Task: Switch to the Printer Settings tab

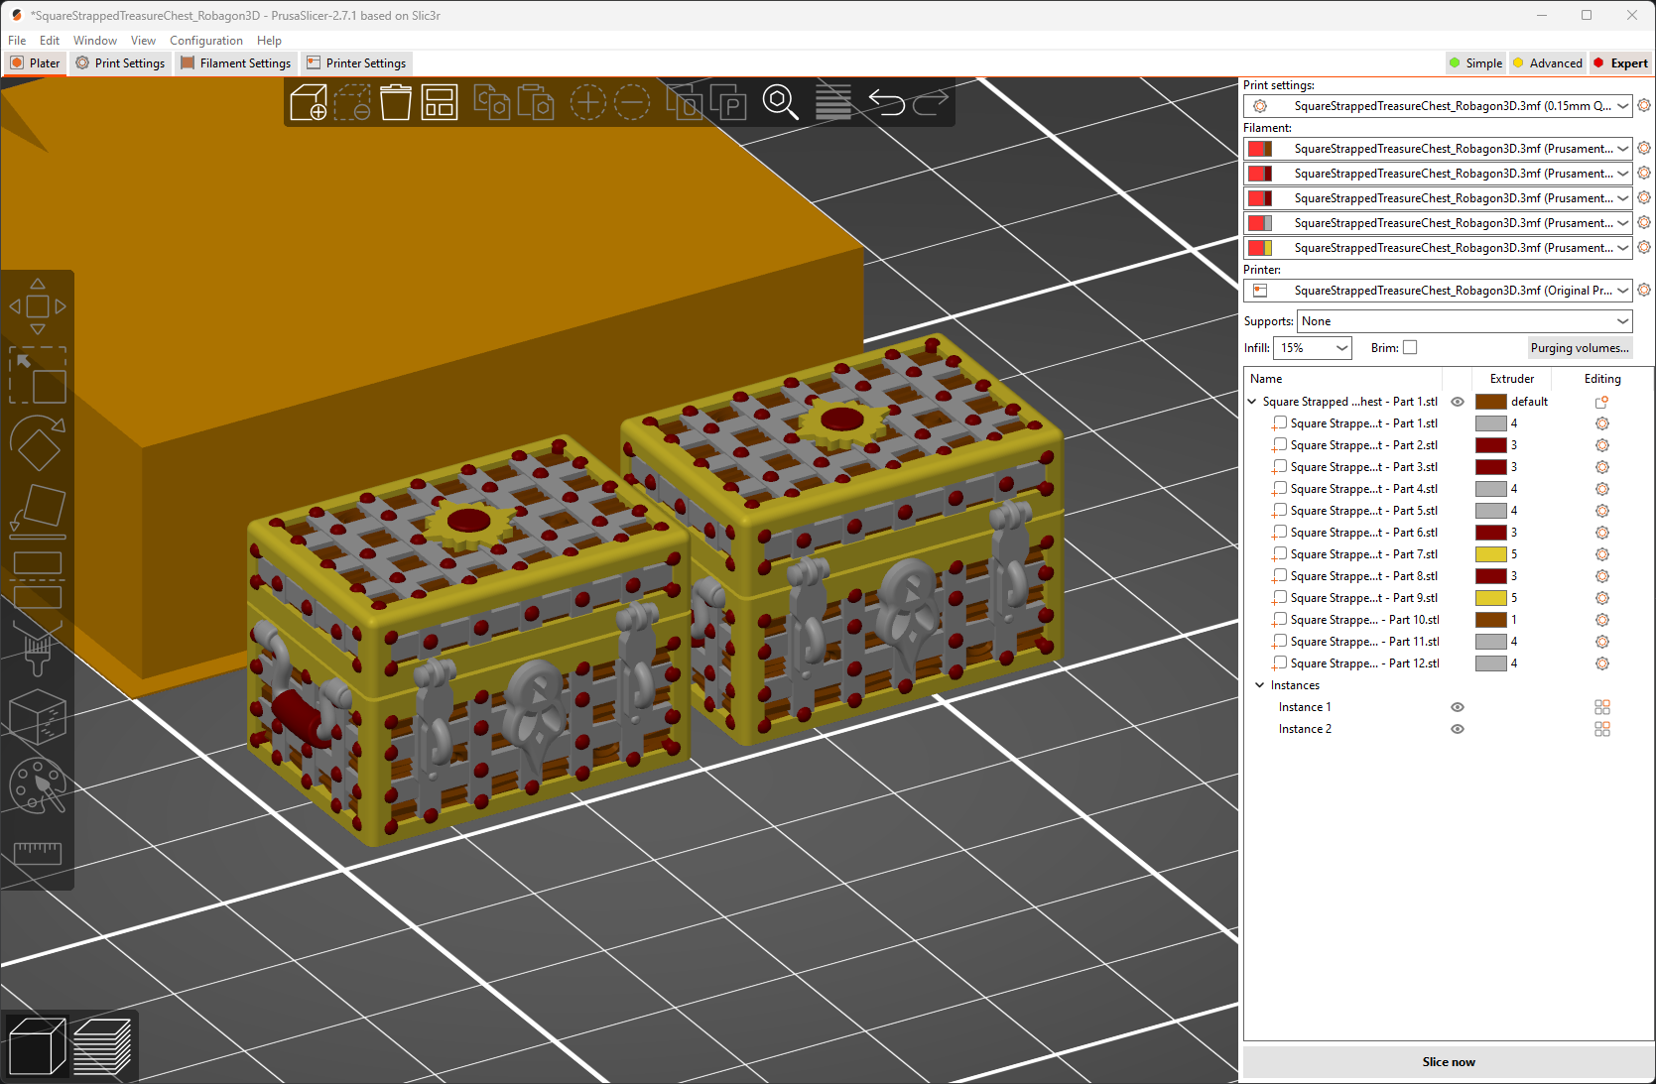Action: 356,62
